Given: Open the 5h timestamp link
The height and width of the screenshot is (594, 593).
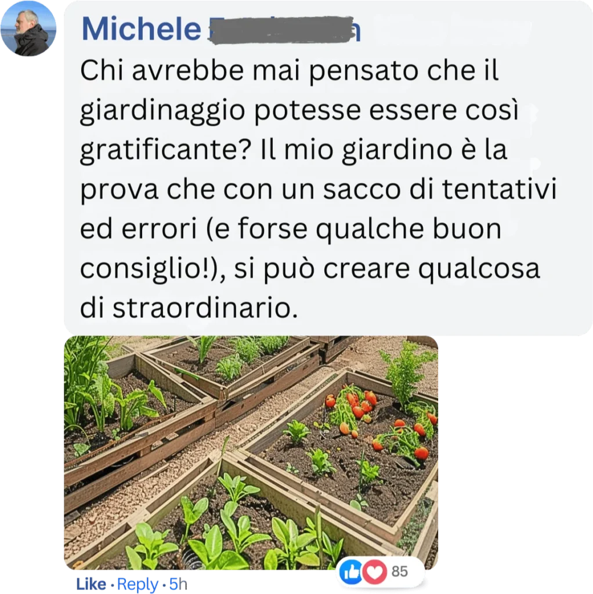Looking at the screenshot, I should point(178,584).
